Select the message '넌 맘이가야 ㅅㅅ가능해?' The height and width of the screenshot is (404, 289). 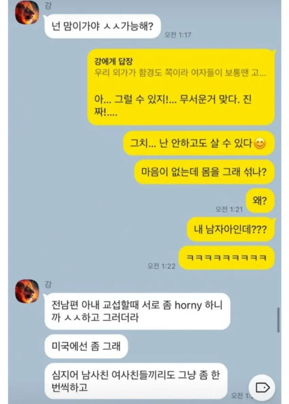(102, 26)
